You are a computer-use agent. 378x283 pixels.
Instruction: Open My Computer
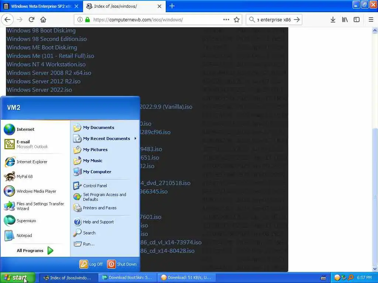coord(105,172)
